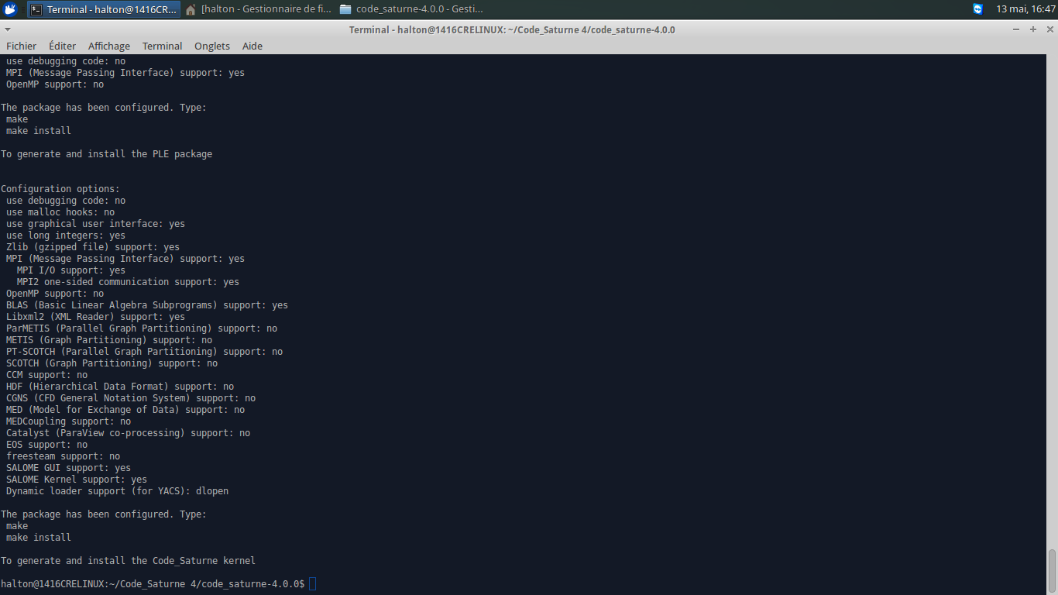Open the Onglets menu
This screenshot has height=595, width=1058.
[212, 46]
